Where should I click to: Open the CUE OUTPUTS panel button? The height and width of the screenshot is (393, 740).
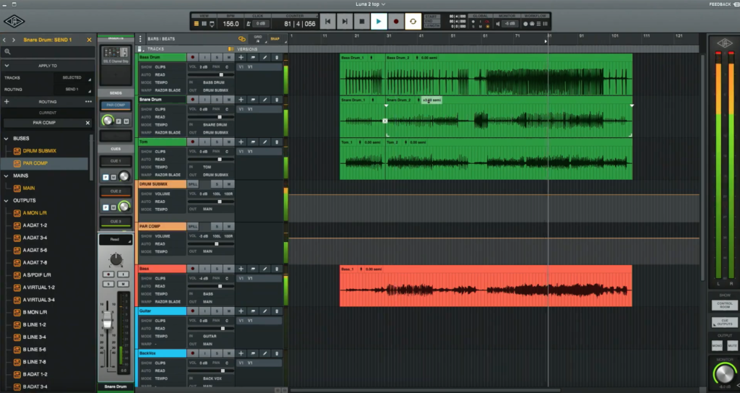pyautogui.click(x=724, y=323)
